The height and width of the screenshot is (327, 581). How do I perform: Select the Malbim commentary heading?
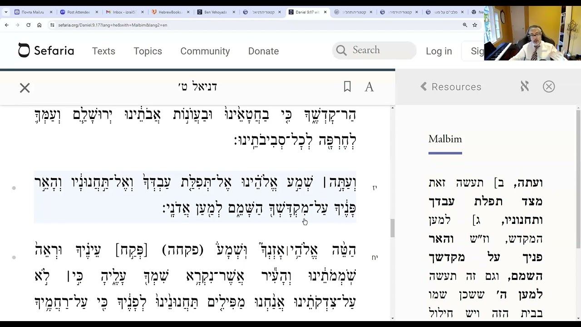pos(445,139)
